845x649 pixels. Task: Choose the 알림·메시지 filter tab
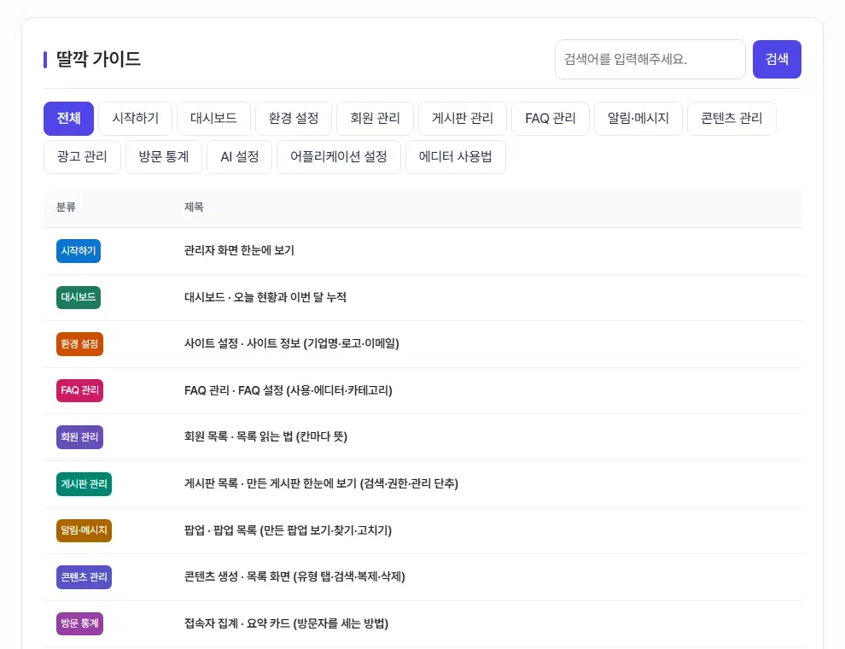point(638,119)
